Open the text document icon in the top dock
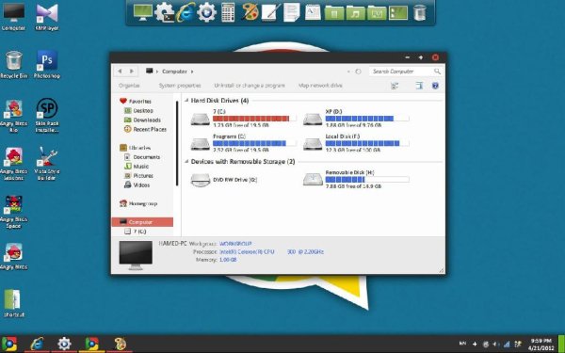 (x=292, y=12)
